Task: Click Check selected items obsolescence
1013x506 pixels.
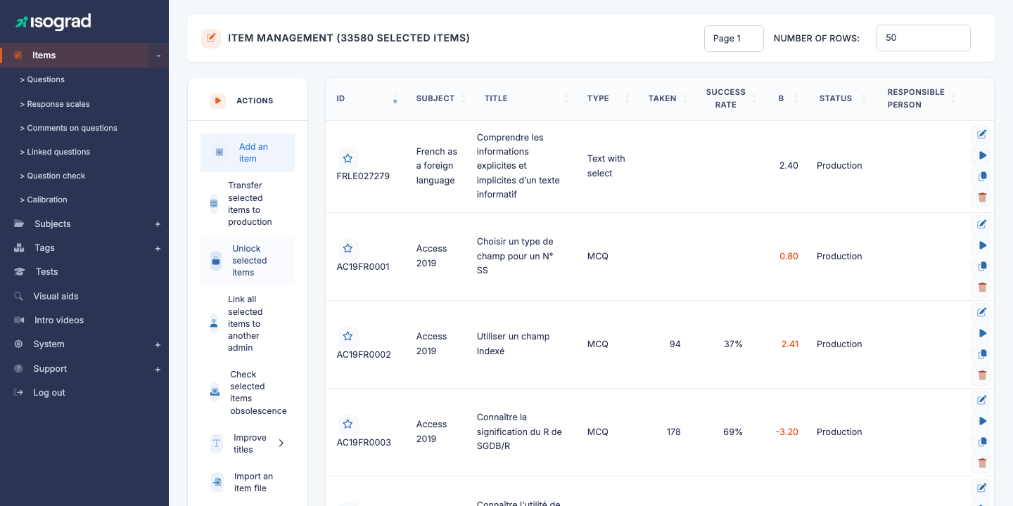Action: pyautogui.click(x=248, y=392)
